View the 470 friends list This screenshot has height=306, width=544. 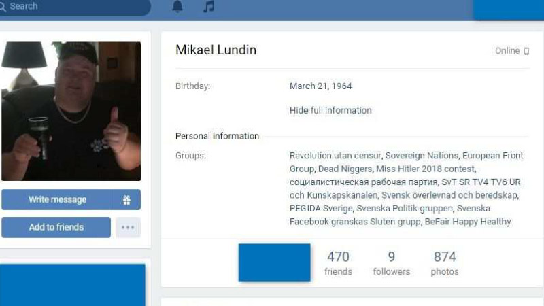(338, 262)
